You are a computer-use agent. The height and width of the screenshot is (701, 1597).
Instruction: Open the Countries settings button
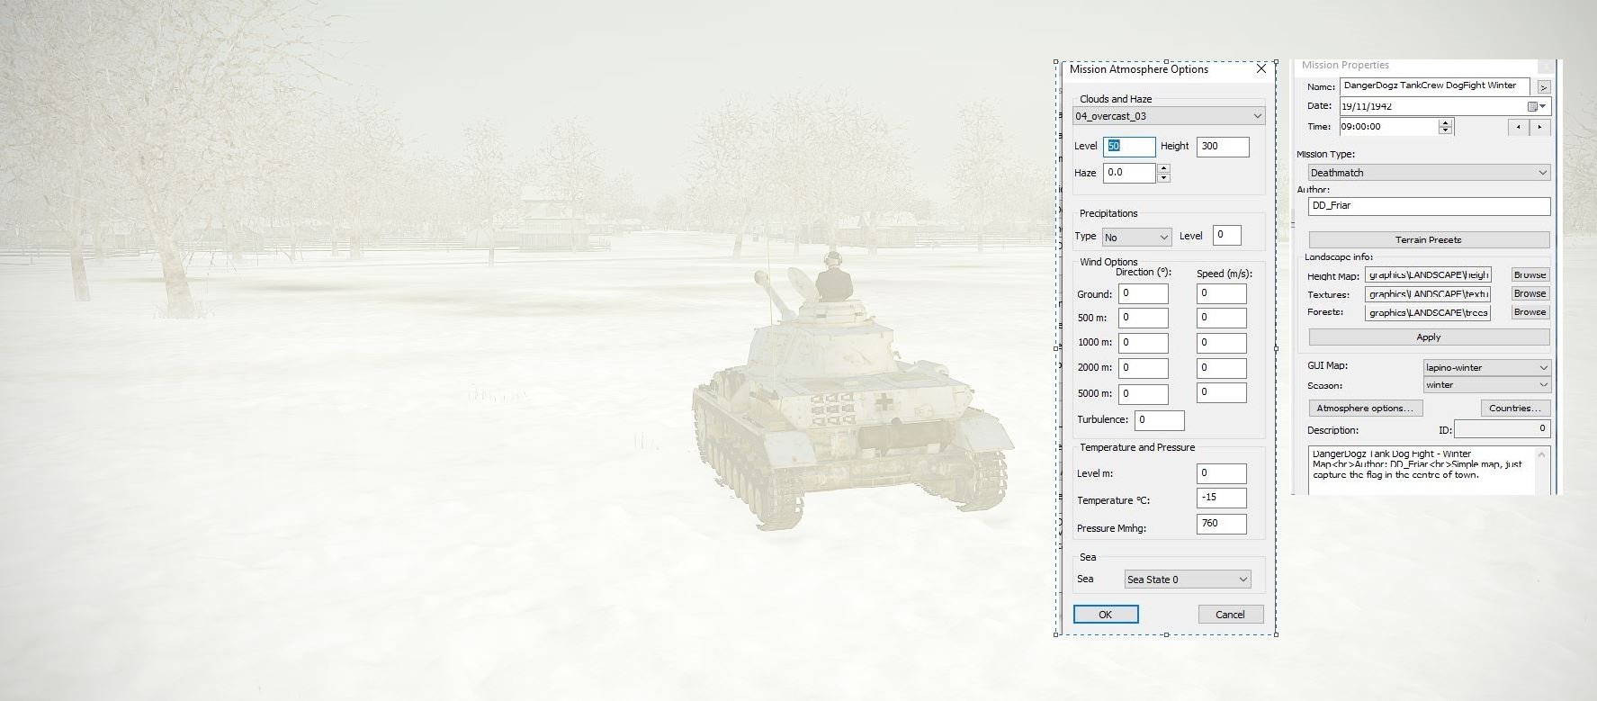1514,409
